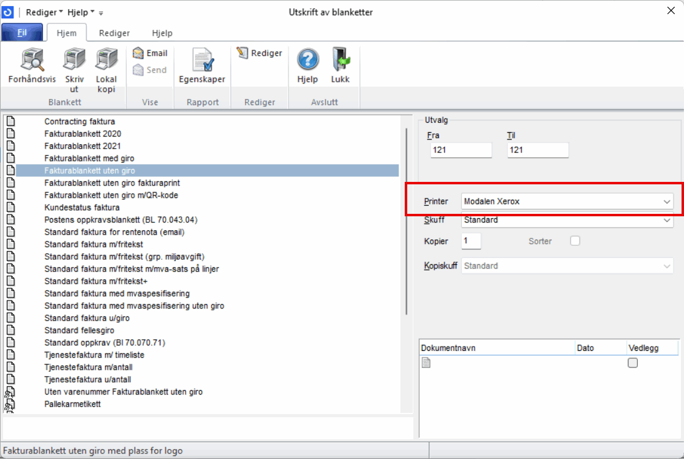684x459 pixels.
Task: Click the blankett list vertical scrollbar
Action: tap(406, 221)
